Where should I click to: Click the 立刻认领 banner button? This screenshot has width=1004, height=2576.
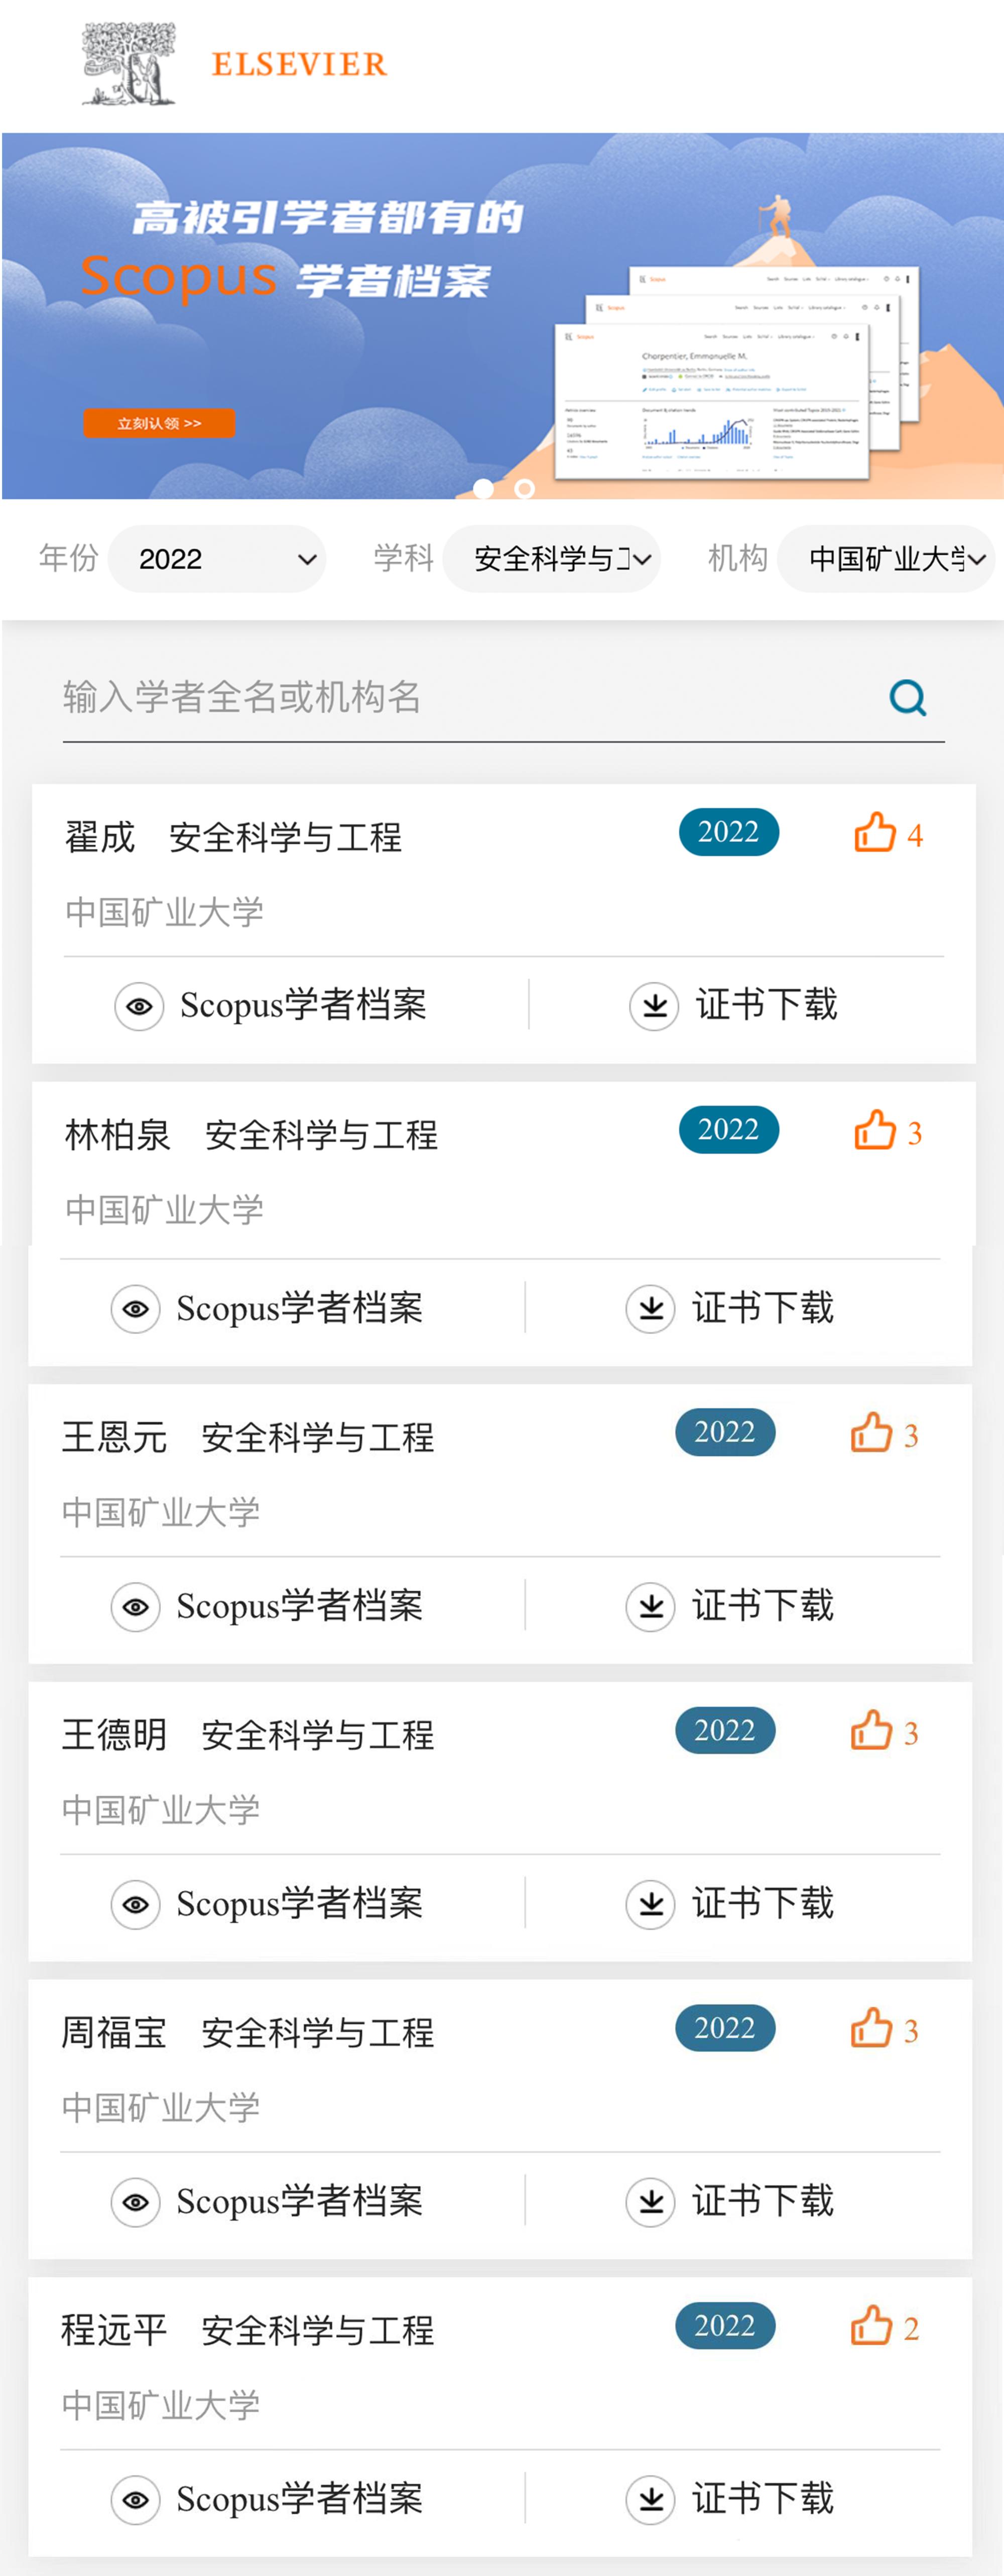159,423
